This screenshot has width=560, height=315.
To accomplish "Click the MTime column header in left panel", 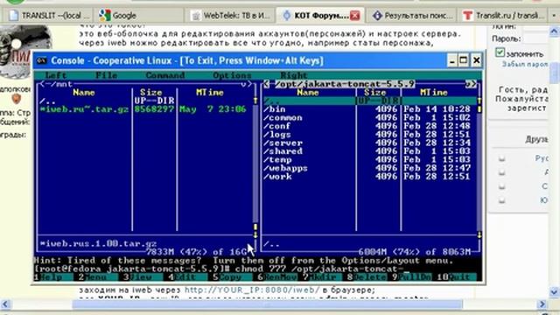I will (210, 93).
